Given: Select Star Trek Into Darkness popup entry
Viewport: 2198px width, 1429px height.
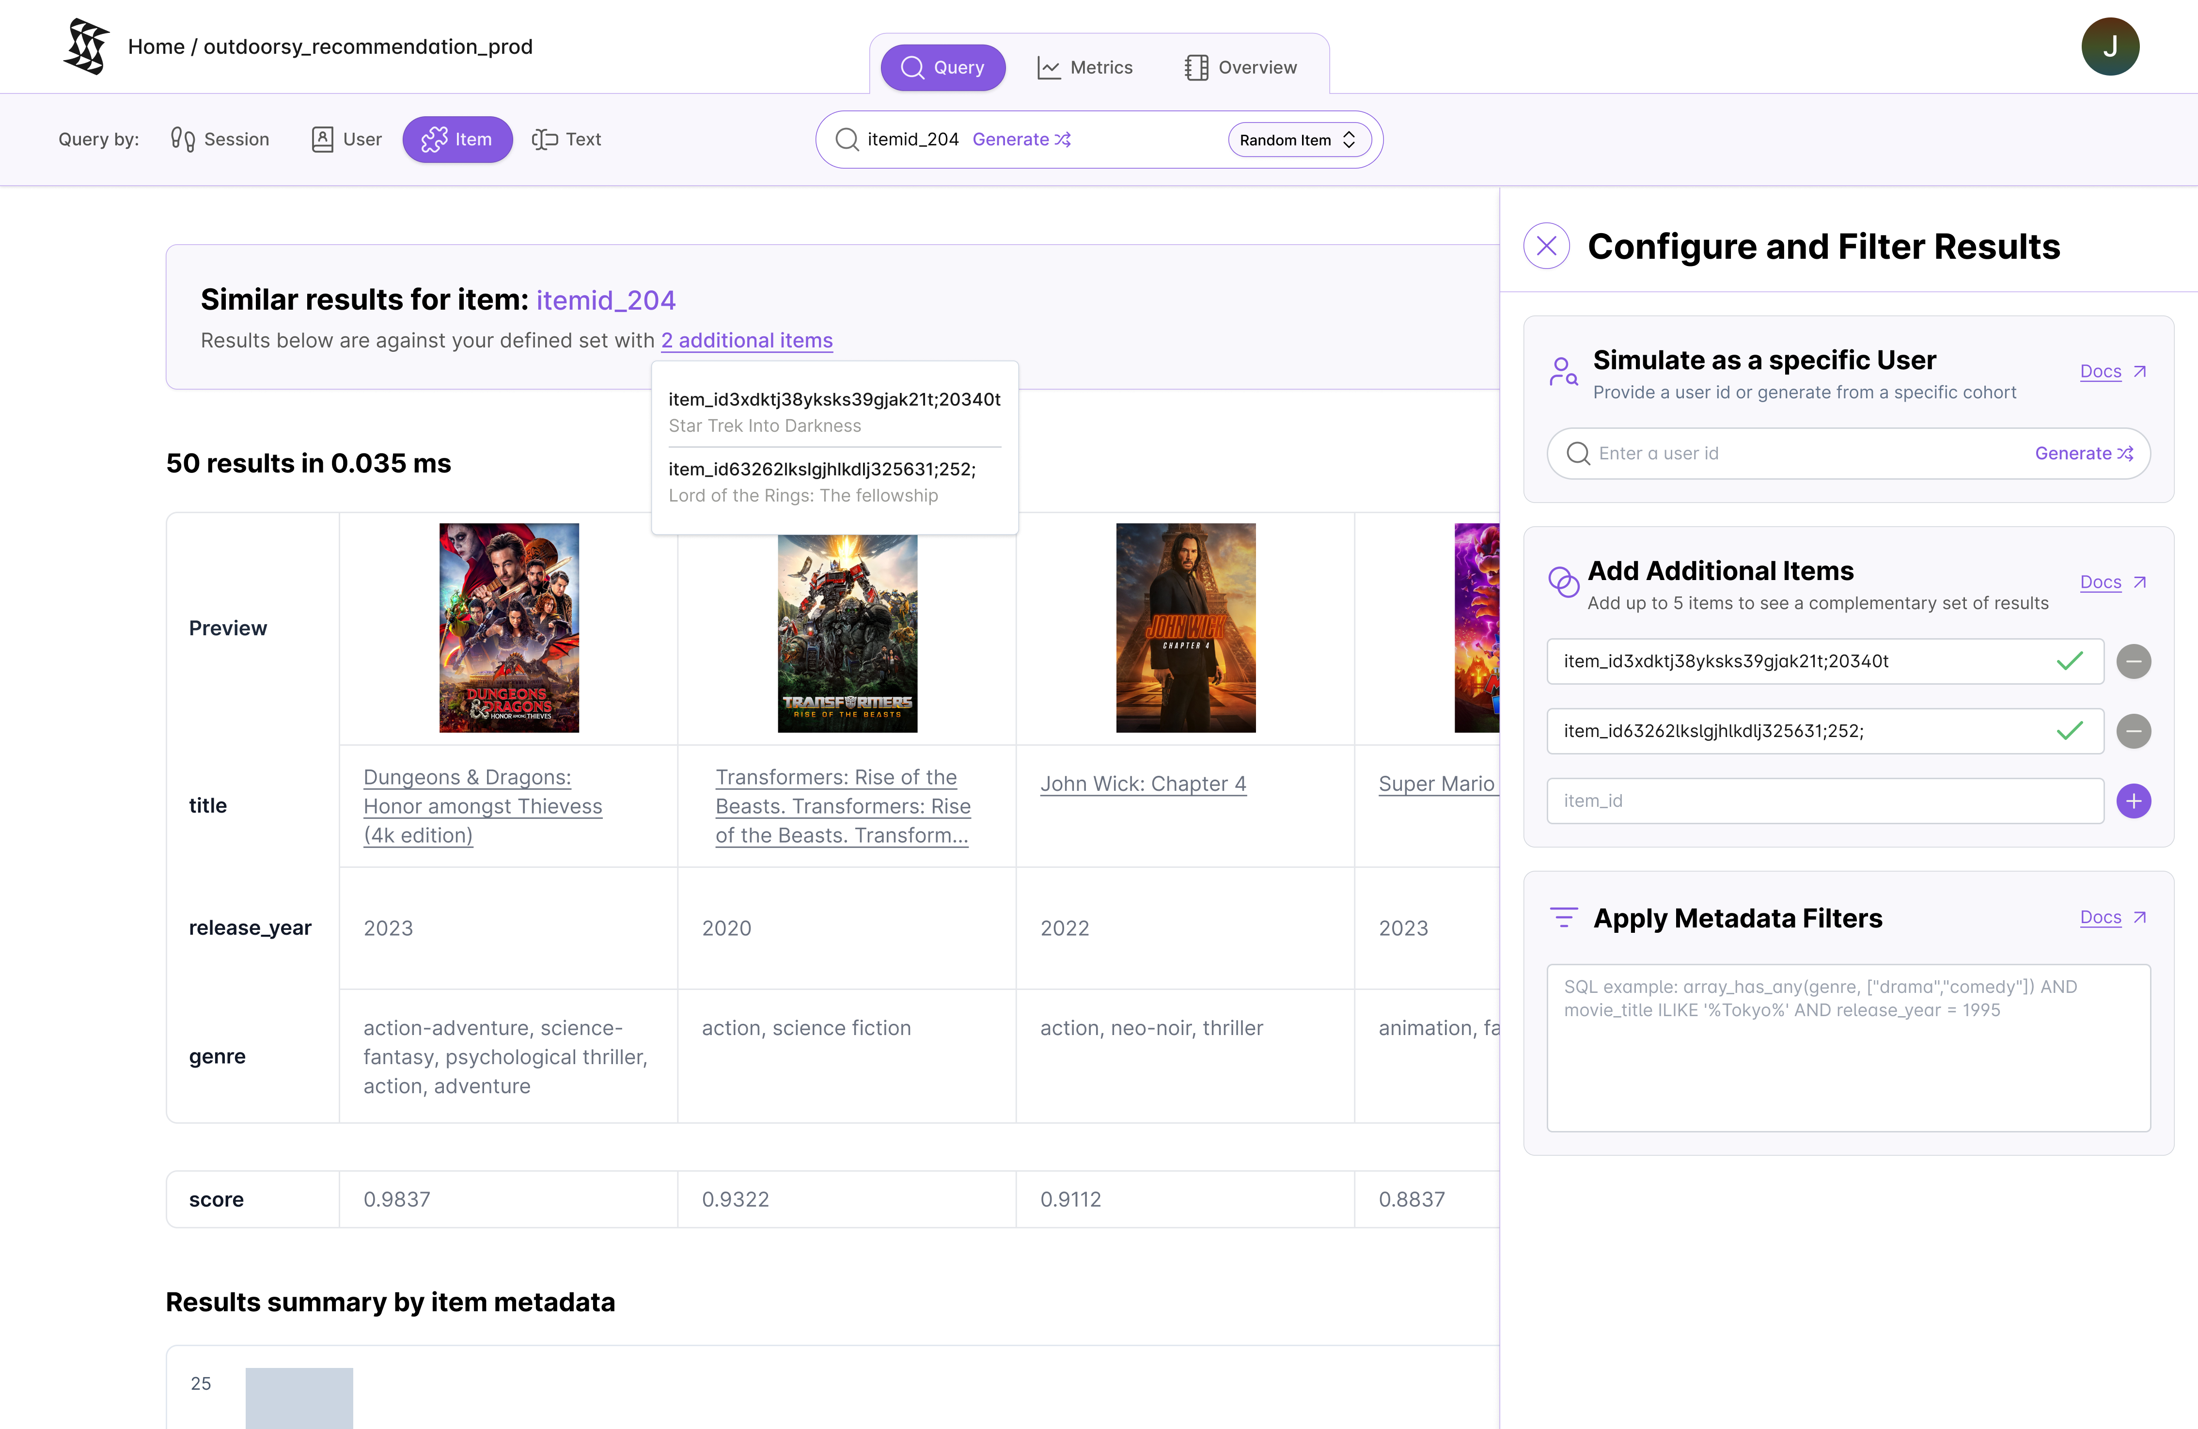Looking at the screenshot, I should [x=834, y=412].
